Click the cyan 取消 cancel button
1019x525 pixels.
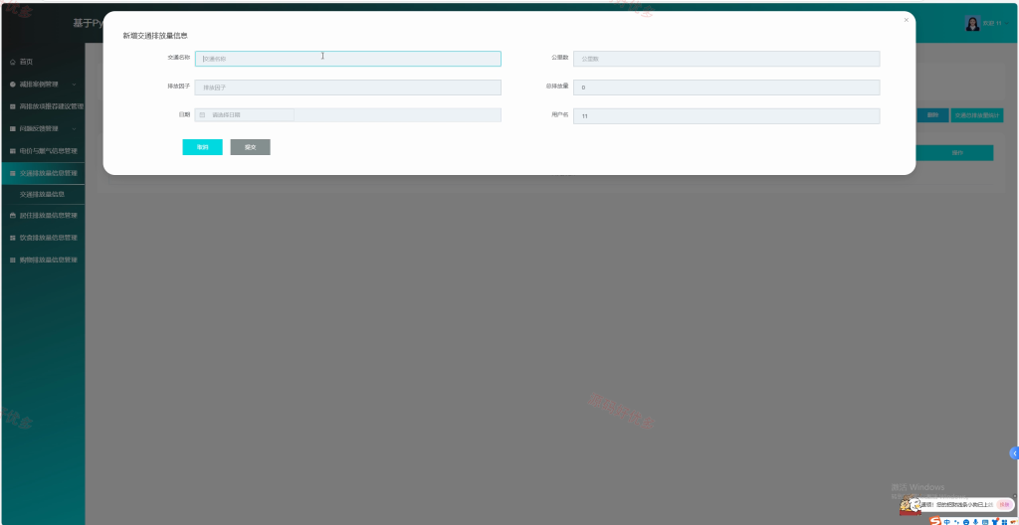(x=202, y=147)
